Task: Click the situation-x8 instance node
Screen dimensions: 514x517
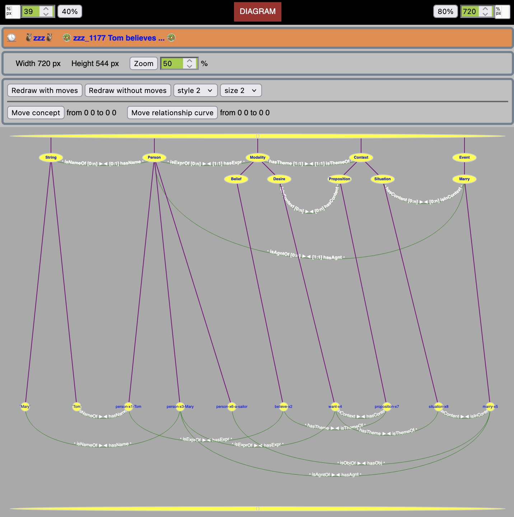Action: [x=439, y=406]
